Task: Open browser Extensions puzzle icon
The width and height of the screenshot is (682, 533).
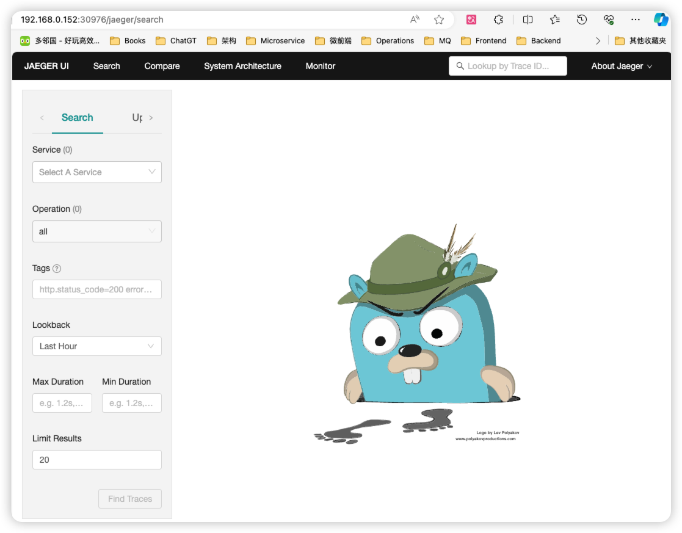Action: (498, 20)
